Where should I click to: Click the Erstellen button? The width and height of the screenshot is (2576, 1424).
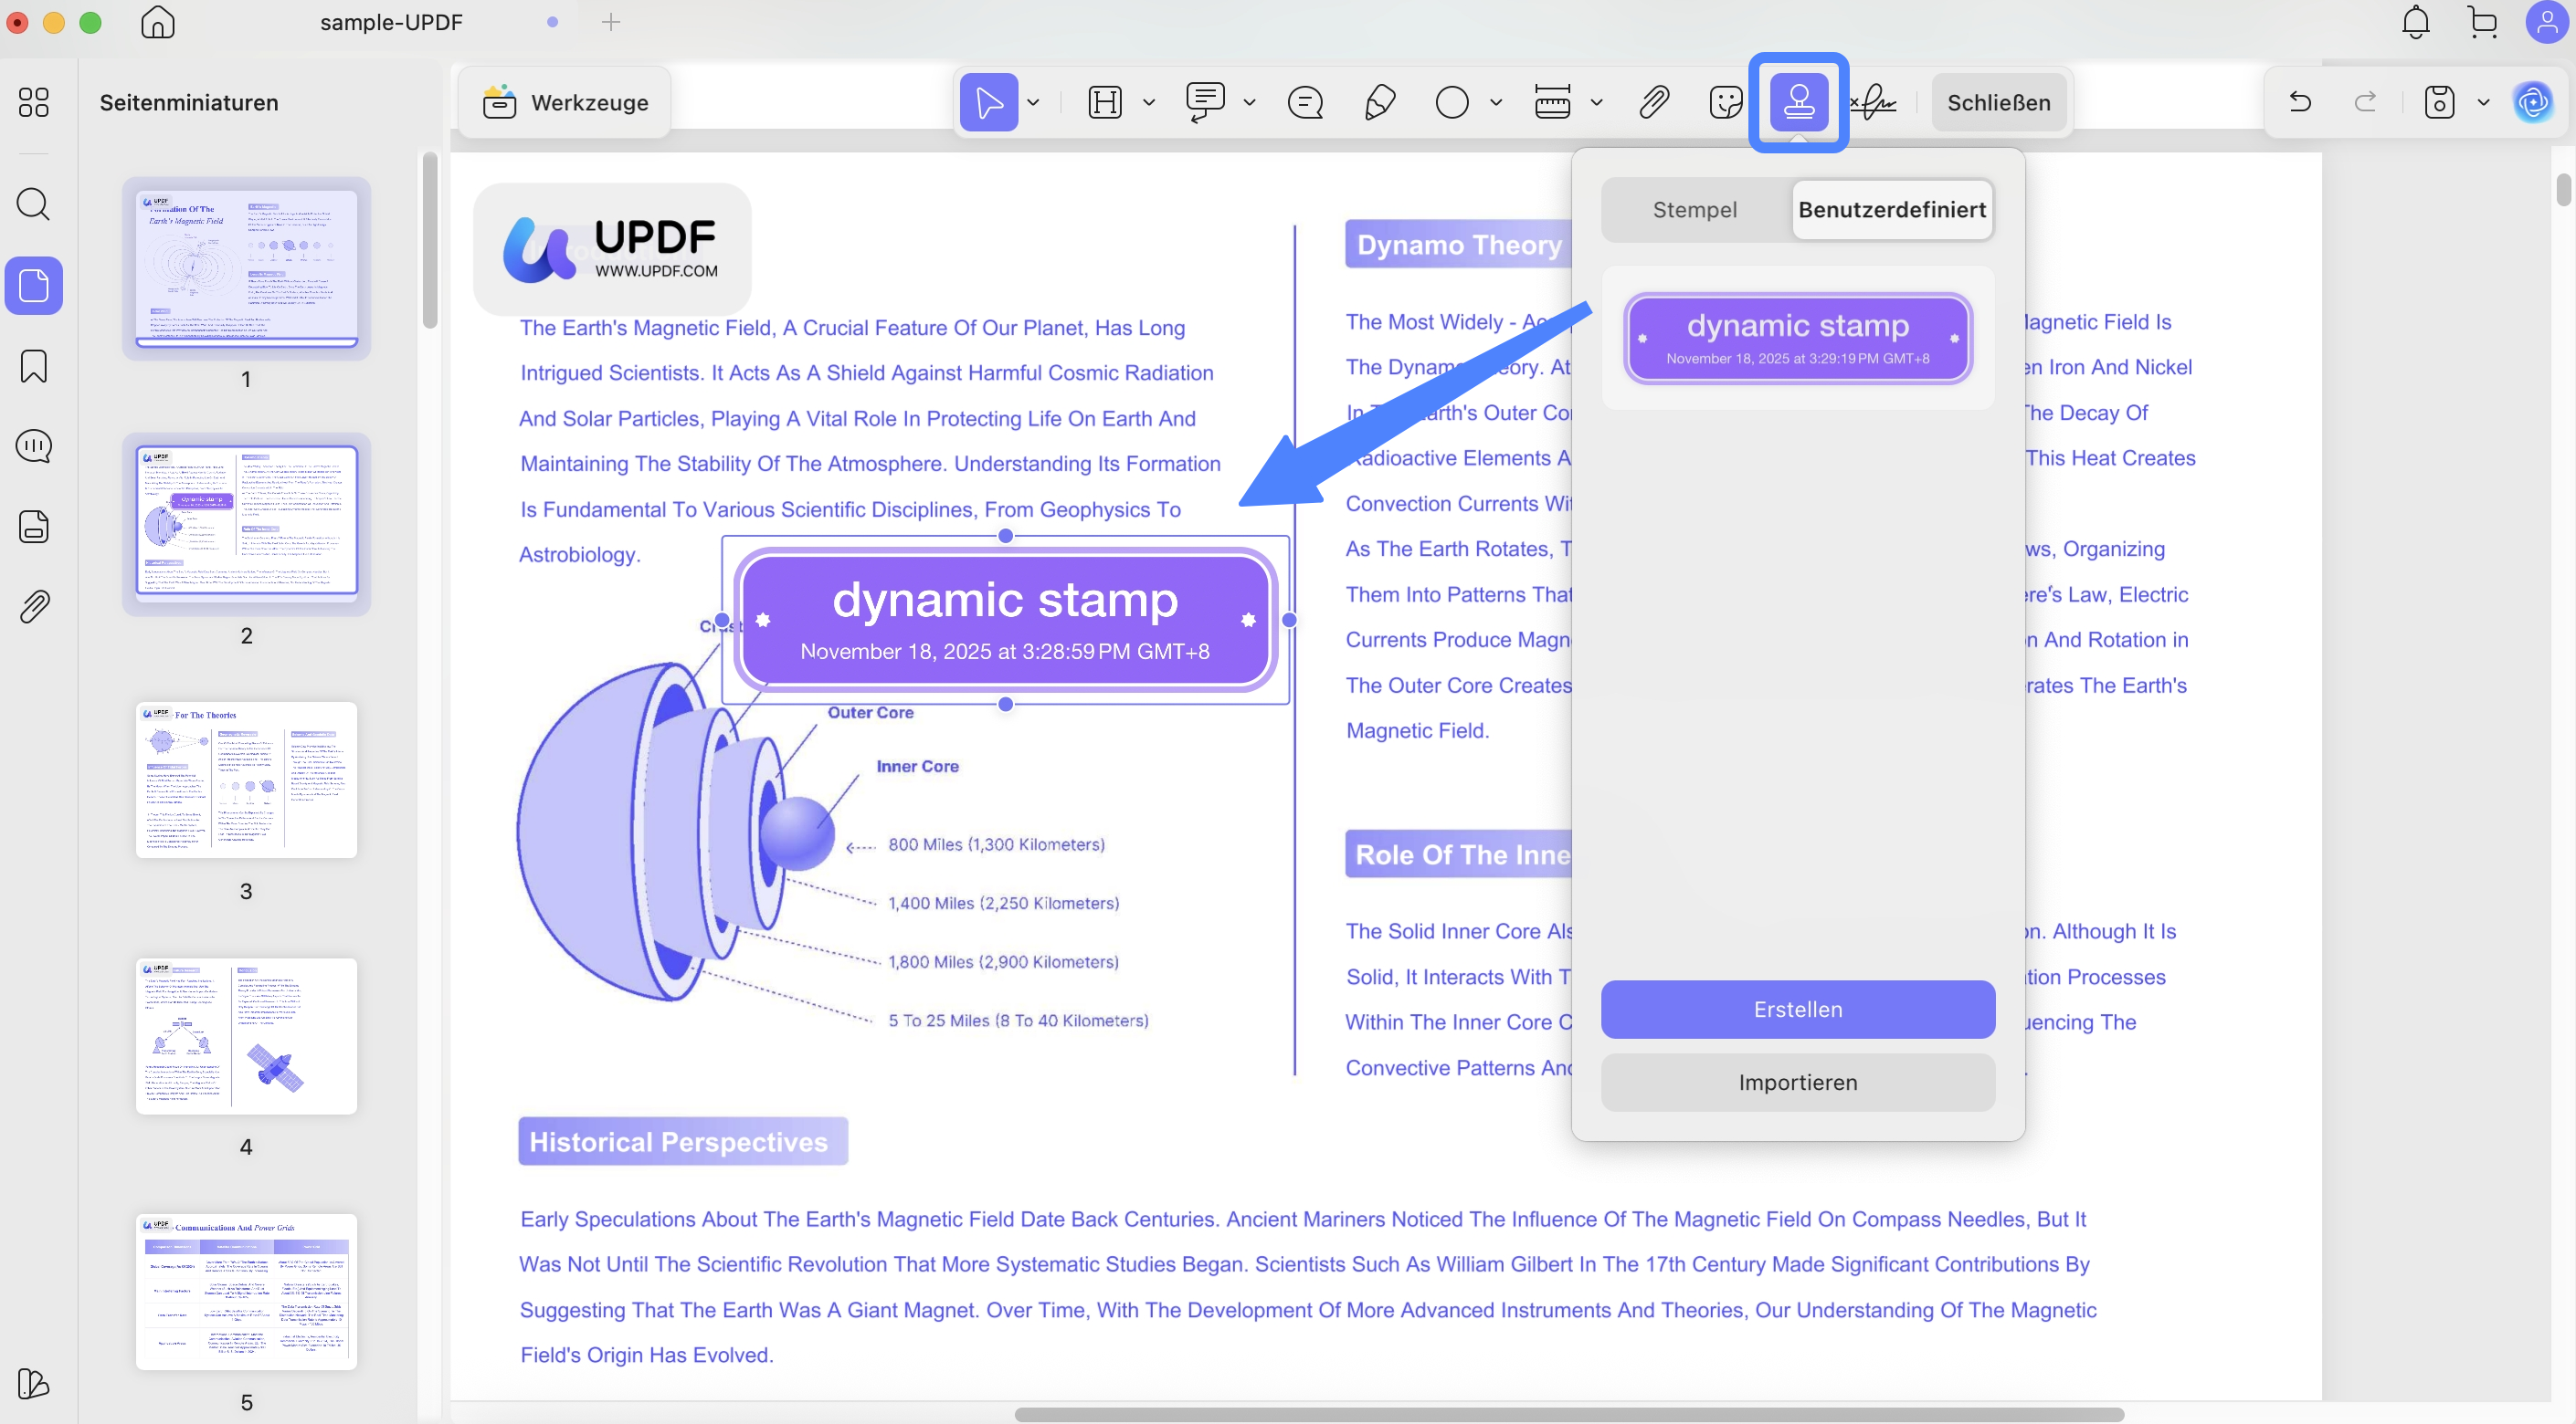click(1797, 1010)
